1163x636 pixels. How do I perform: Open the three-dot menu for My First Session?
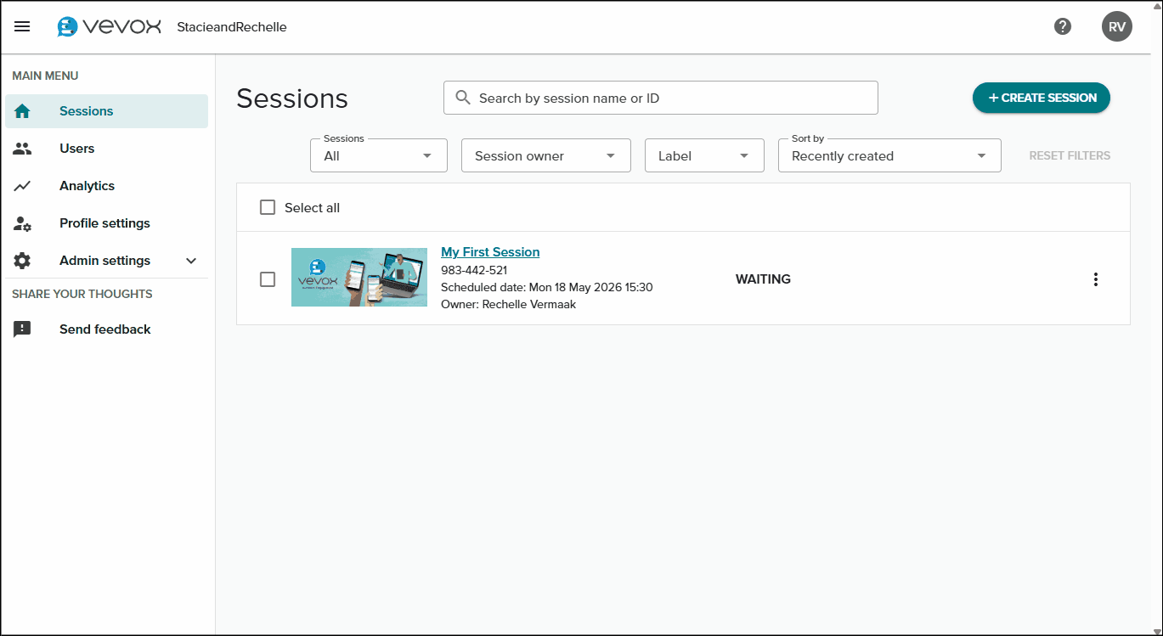pos(1096,279)
